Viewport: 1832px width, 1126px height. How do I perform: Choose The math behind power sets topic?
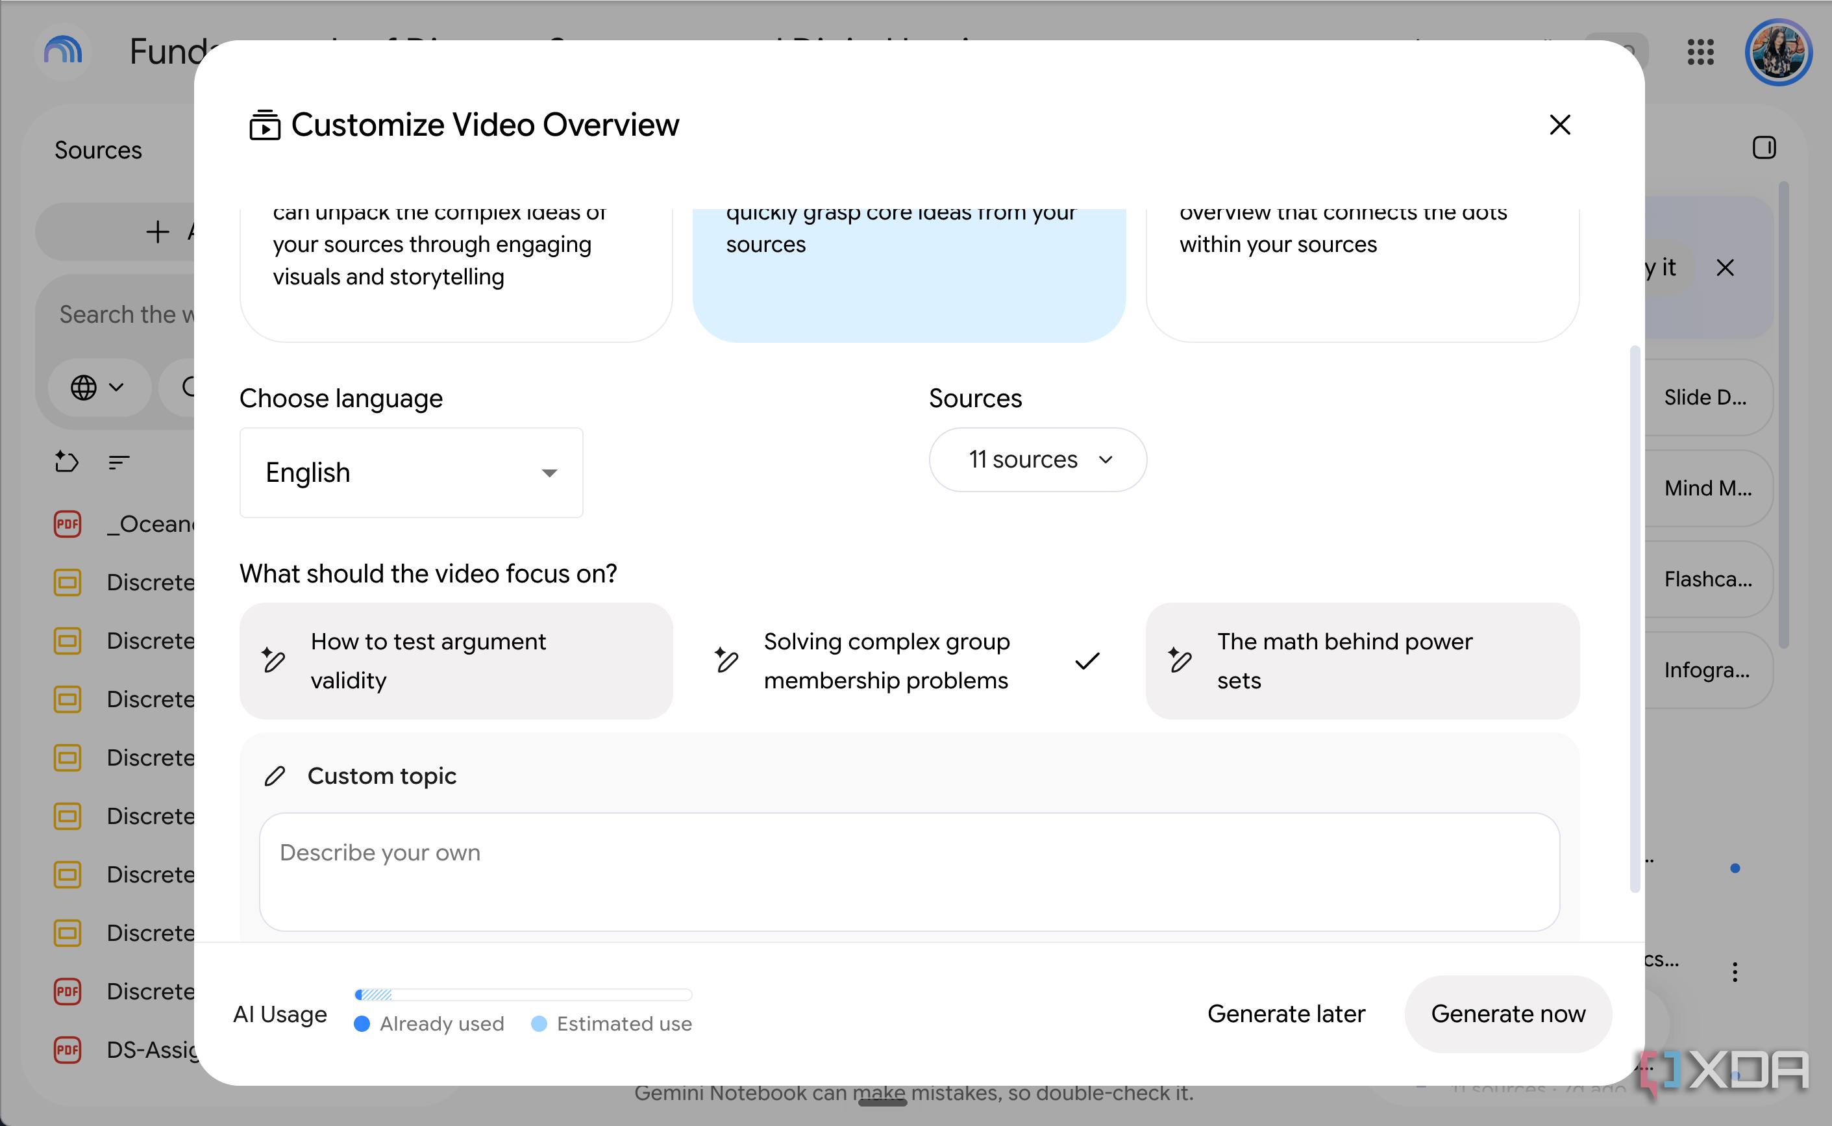coord(1362,661)
